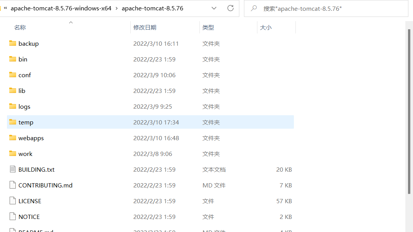Focus the search apache-tomcat-8.5.76 box
413x232 pixels.
326,8
